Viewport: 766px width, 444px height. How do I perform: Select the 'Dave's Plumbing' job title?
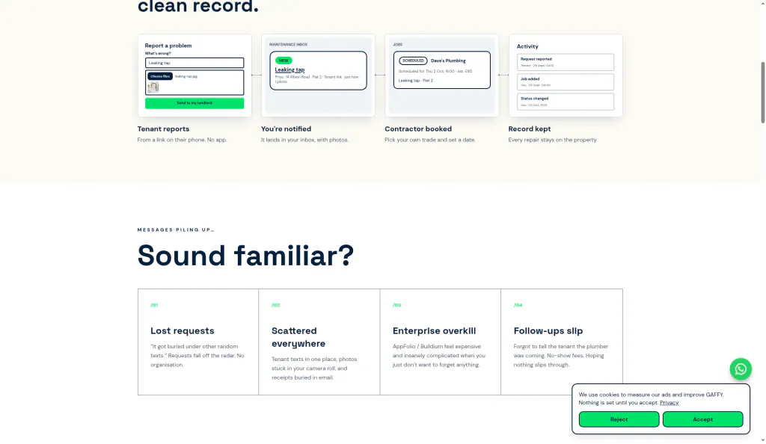[x=448, y=61]
